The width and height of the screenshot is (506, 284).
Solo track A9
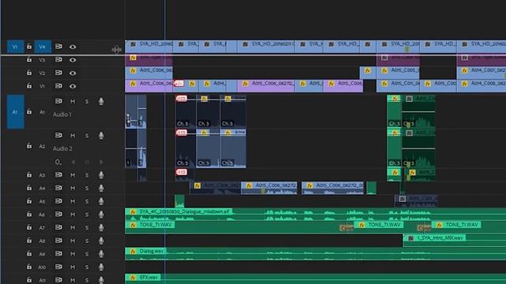(87, 254)
